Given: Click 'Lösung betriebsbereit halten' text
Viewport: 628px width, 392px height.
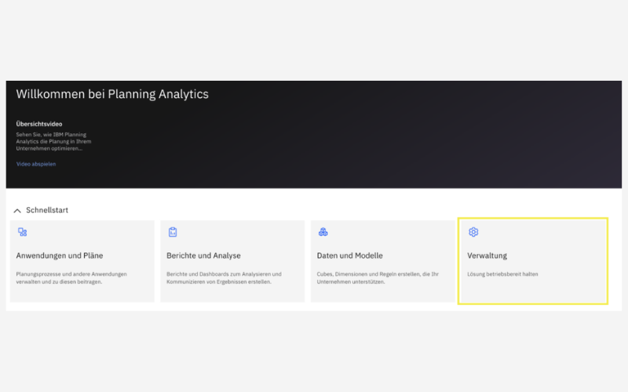Looking at the screenshot, I should [x=503, y=274].
